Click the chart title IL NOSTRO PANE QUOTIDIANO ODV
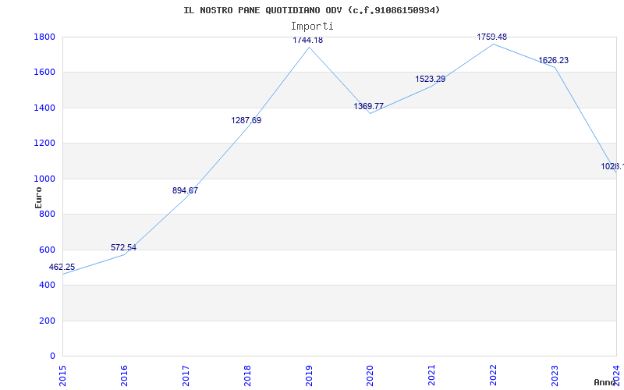This screenshot has width=624, height=390. 311,10
